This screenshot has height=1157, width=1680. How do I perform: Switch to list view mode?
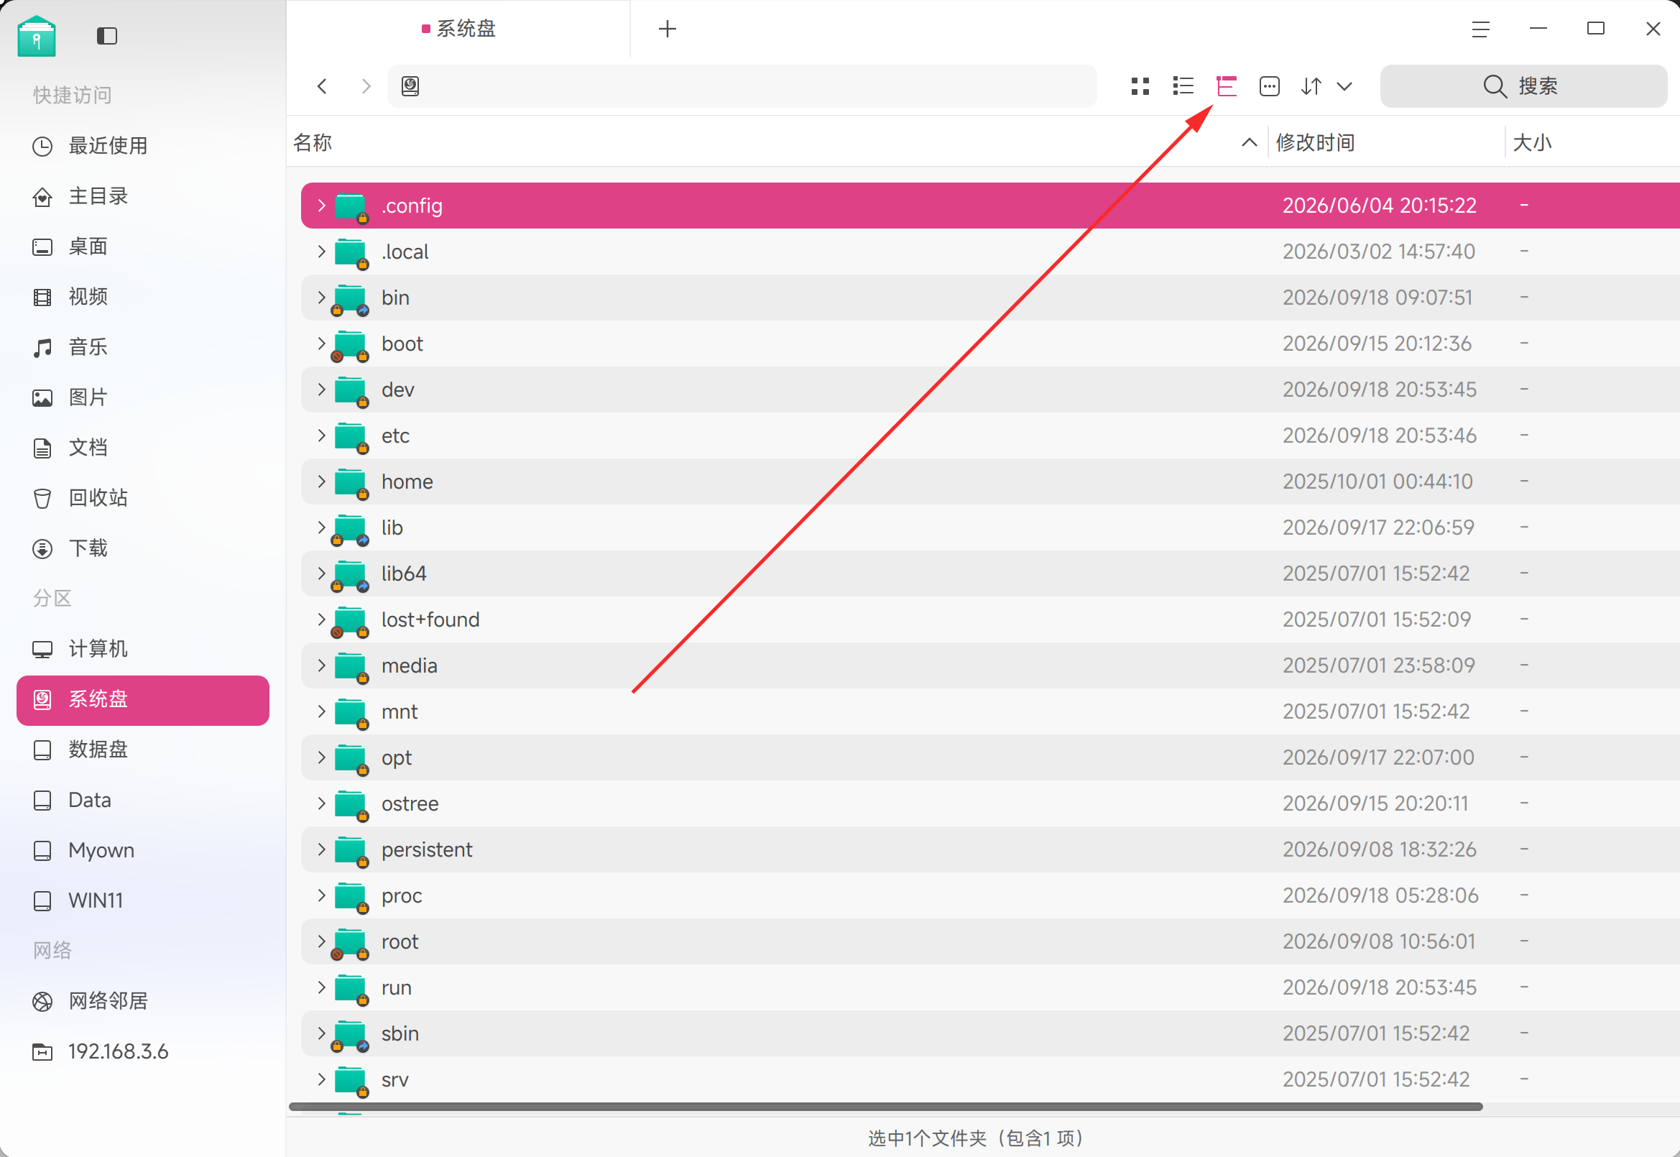pyautogui.click(x=1183, y=86)
